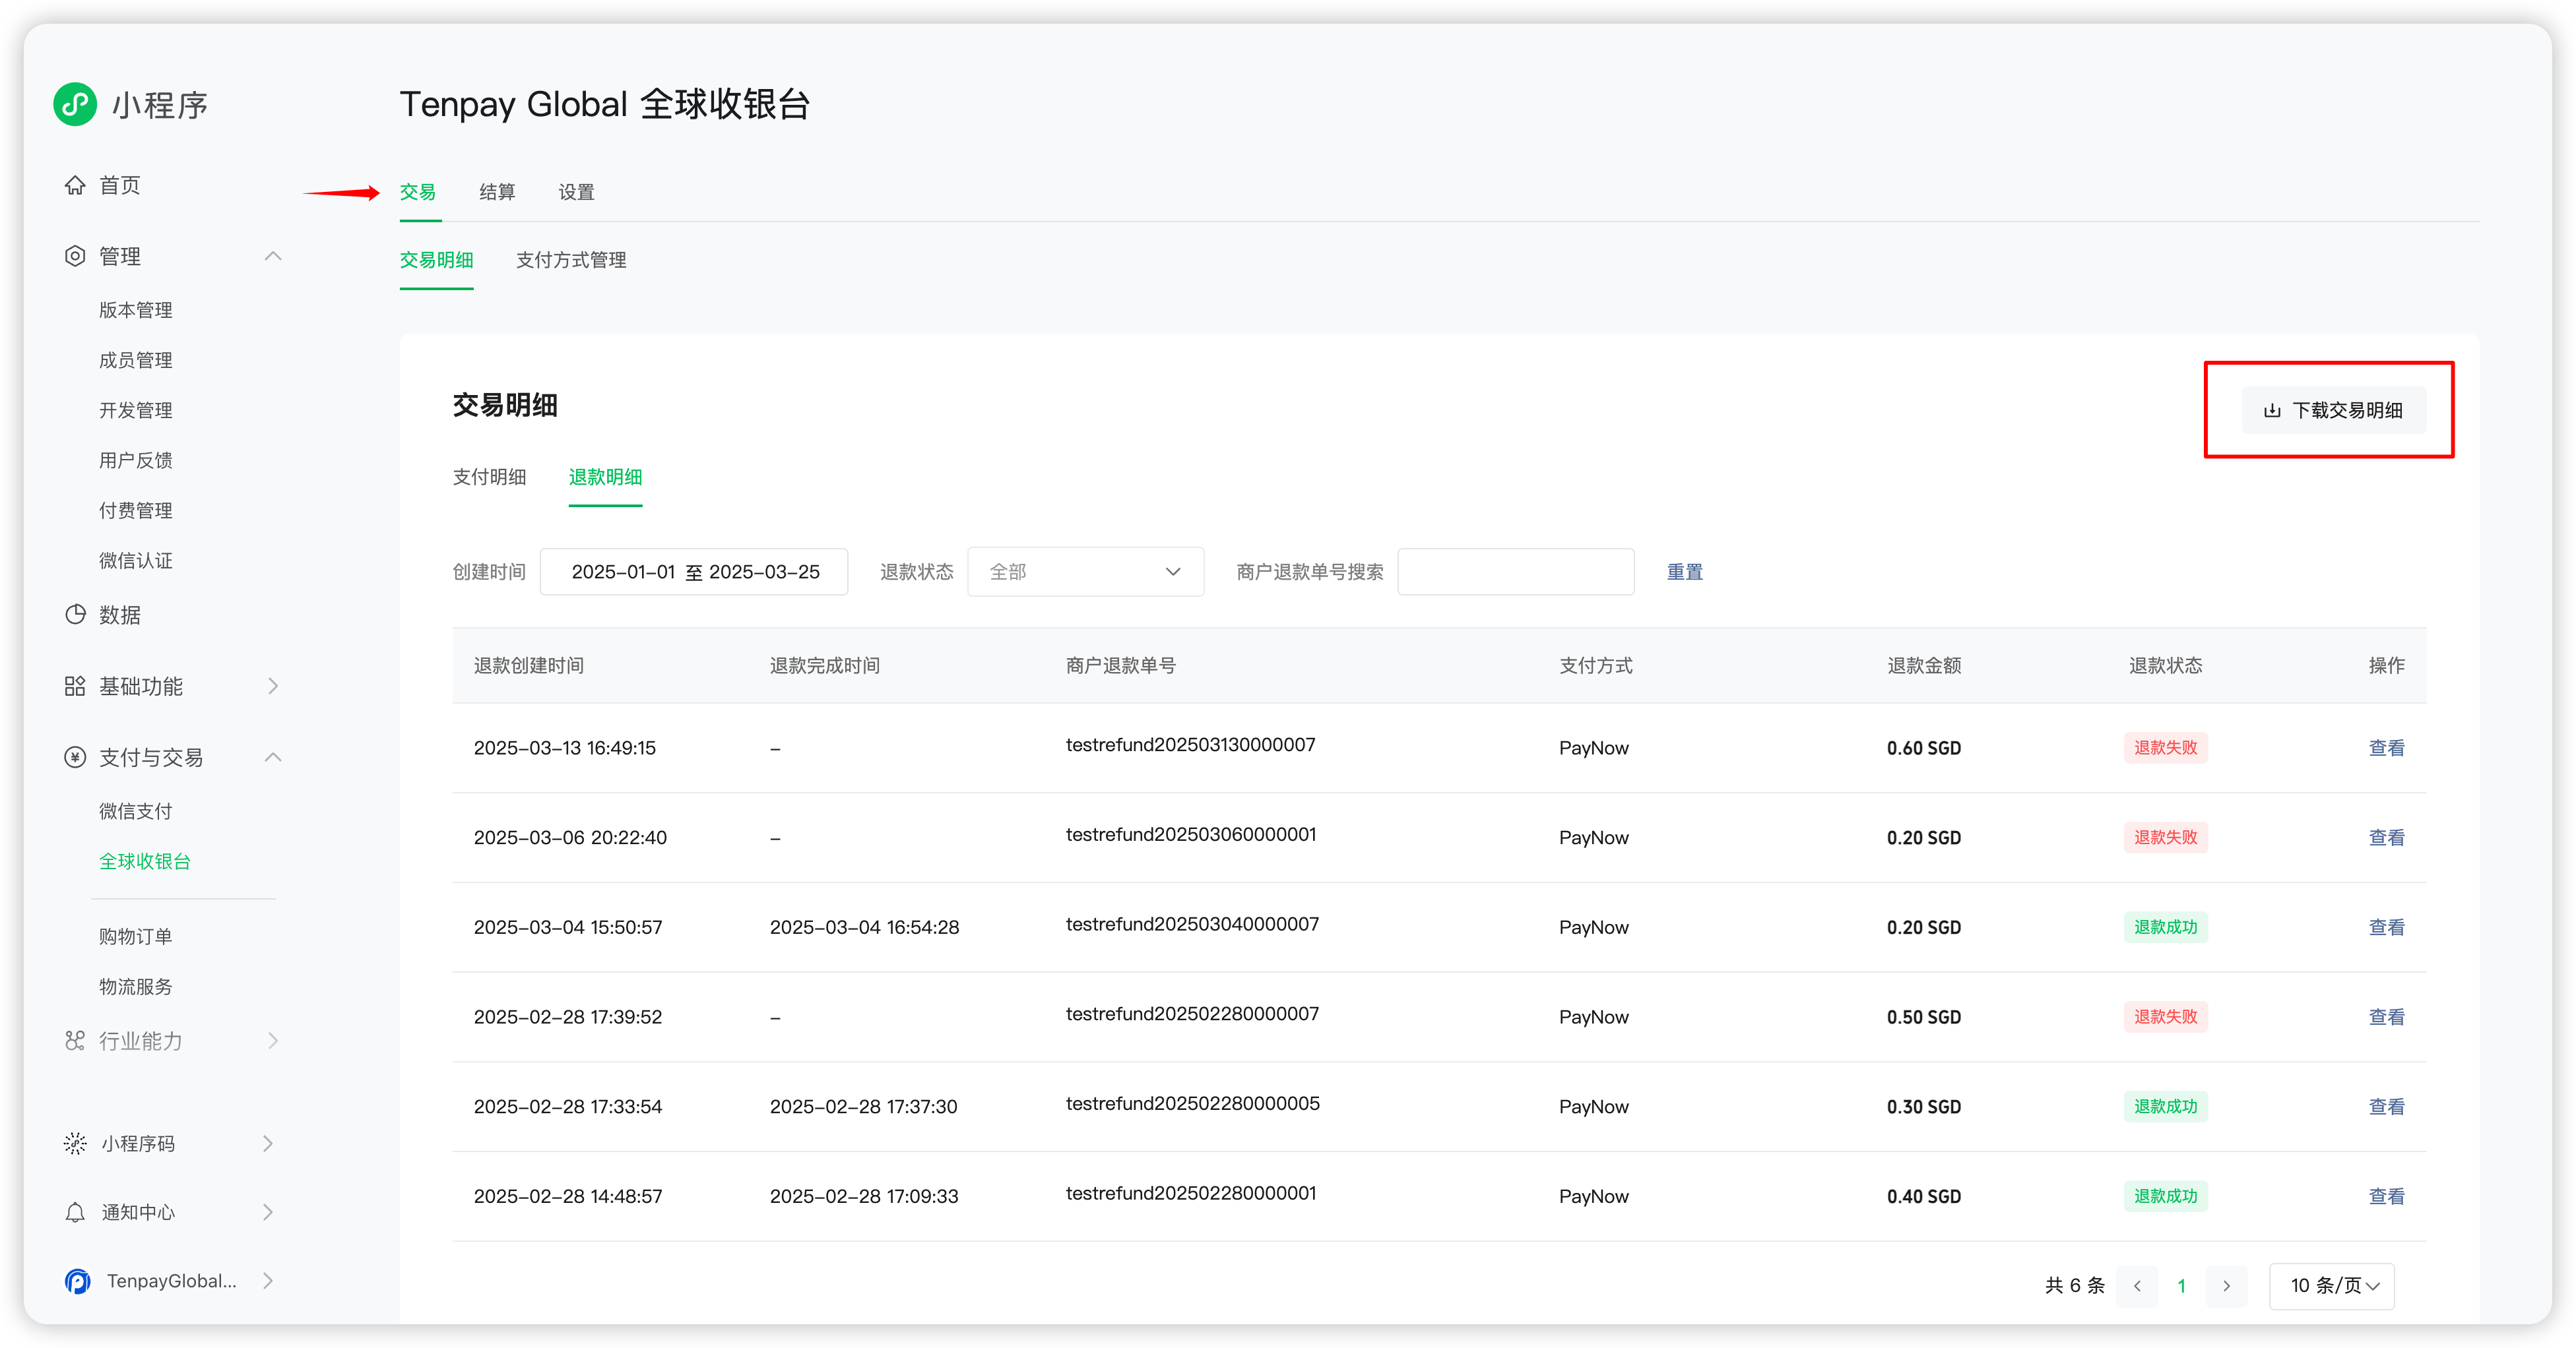Open the 10 条/页 page size dropdown
This screenshot has height=1348, width=2576.
[x=2332, y=1285]
